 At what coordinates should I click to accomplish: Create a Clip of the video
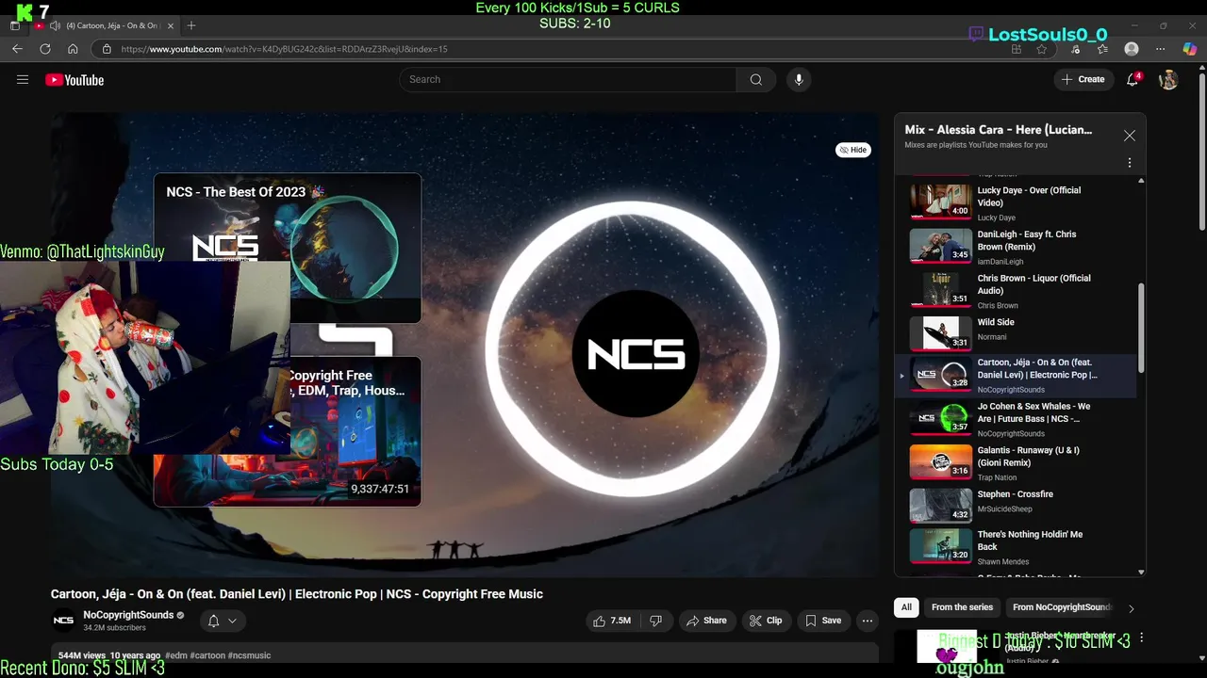pyautogui.click(x=766, y=621)
